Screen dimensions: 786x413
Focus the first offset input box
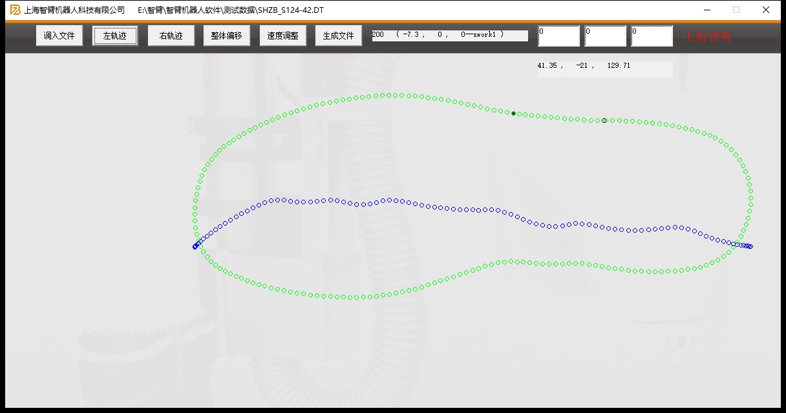[558, 36]
